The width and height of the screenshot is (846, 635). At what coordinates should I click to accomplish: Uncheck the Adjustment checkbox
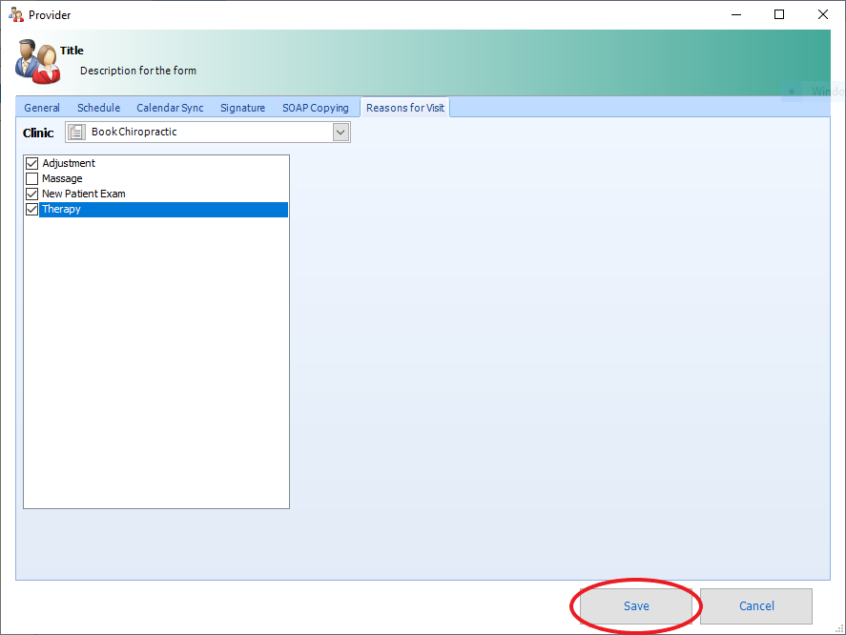coord(31,164)
